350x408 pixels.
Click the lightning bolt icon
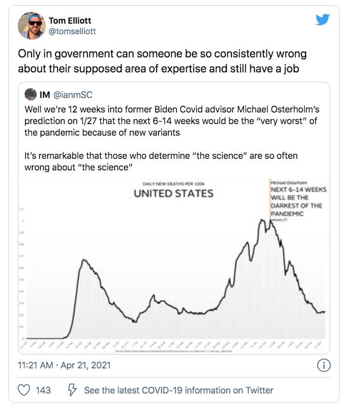(72, 390)
